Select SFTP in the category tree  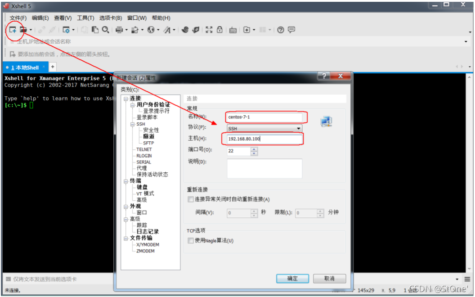pyautogui.click(x=148, y=143)
